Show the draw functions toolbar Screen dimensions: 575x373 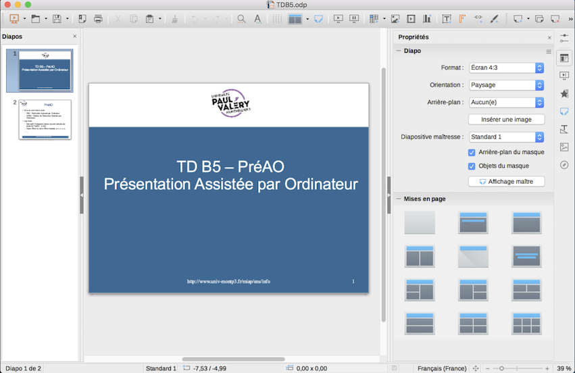click(495, 19)
